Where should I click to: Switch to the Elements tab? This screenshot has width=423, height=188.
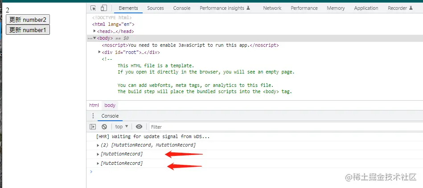click(128, 8)
